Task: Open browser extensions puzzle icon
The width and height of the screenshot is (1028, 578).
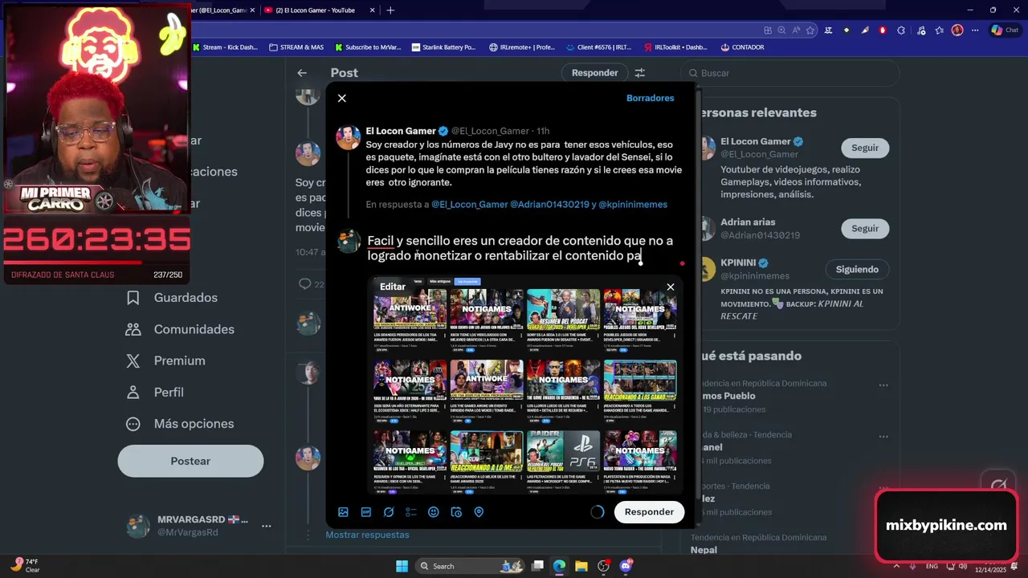Action: click(901, 30)
